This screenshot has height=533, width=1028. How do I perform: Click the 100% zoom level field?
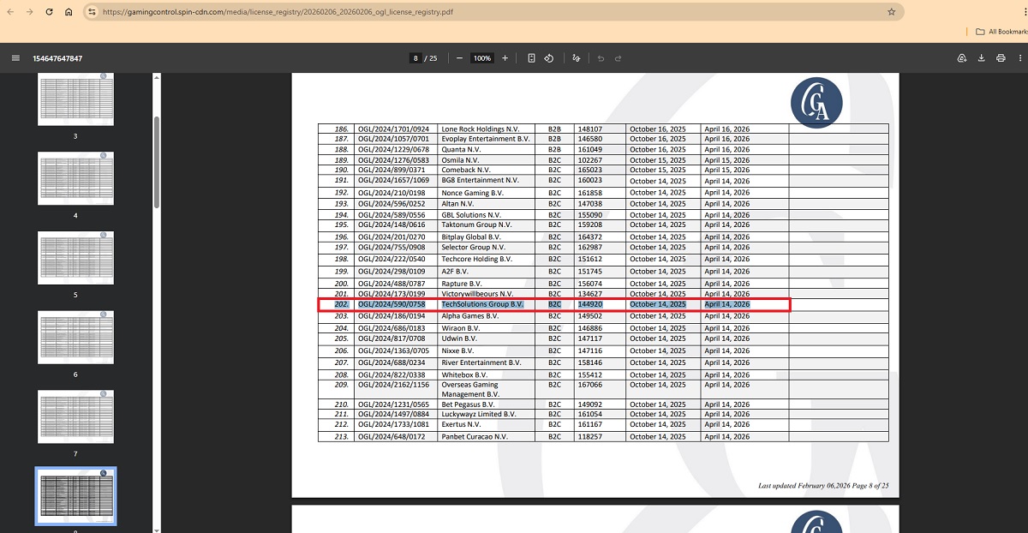pyautogui.click(x=482, y=58)
